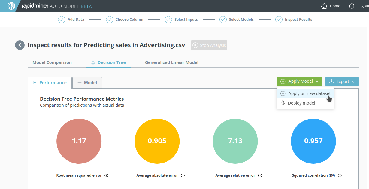Switch to the Model Comparison tab
The height and width of the screenshot is (189, 369).
52,62
